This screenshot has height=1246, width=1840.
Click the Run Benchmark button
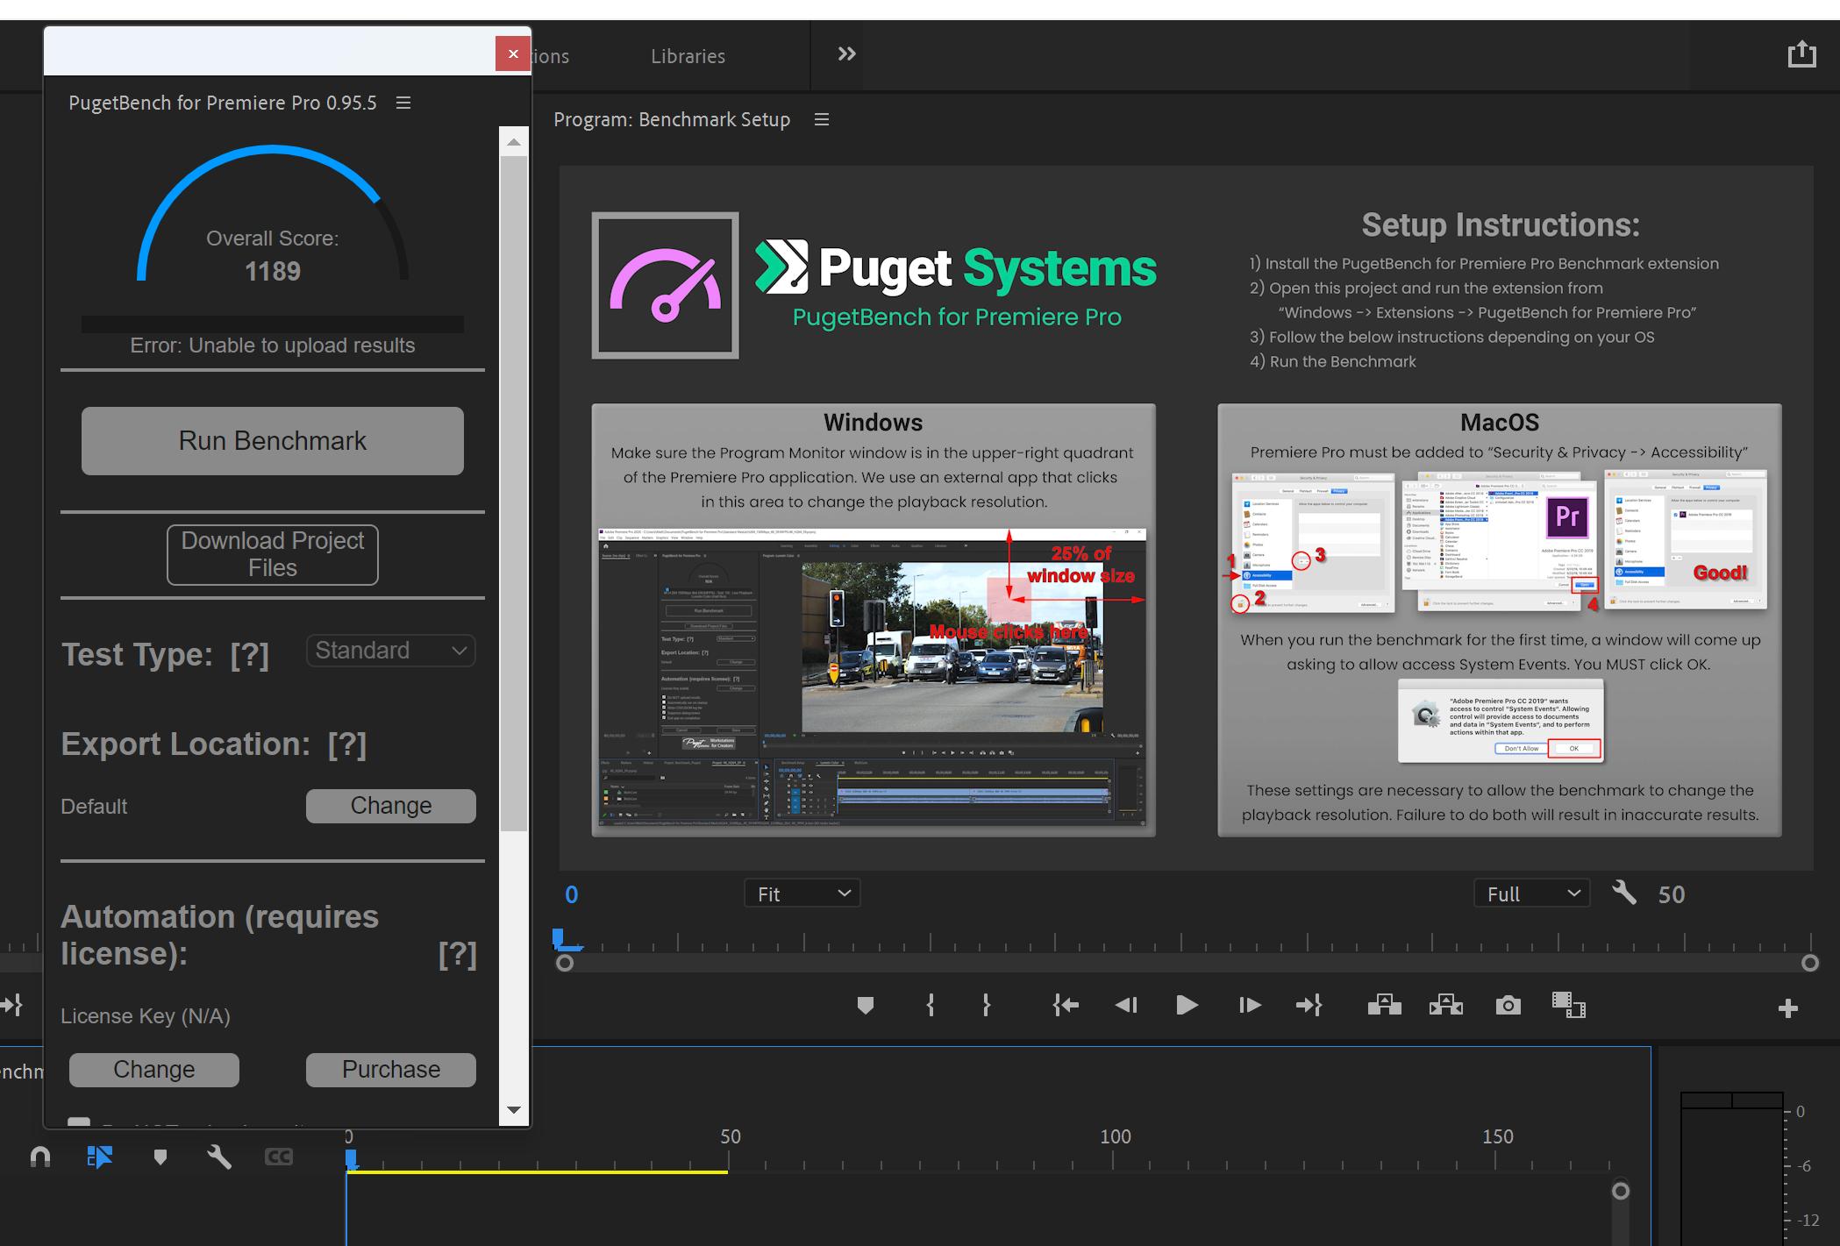coord(273,440)
